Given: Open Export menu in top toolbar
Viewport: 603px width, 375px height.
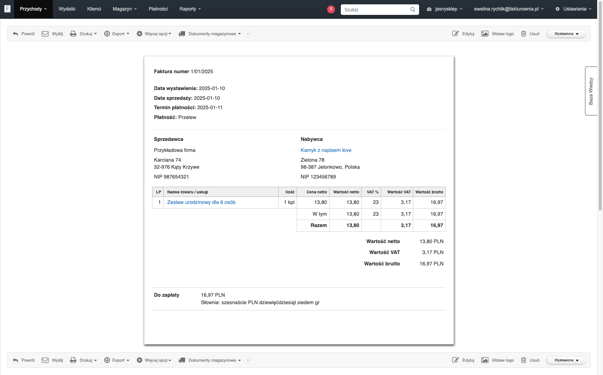Looking at the screenshot, I should pos(117,34).
